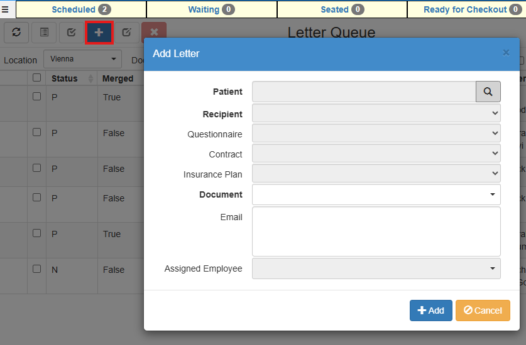Screen dimensions: 526x345
Task: Select the checkbox for the status N row
Action: click(36, 269)
